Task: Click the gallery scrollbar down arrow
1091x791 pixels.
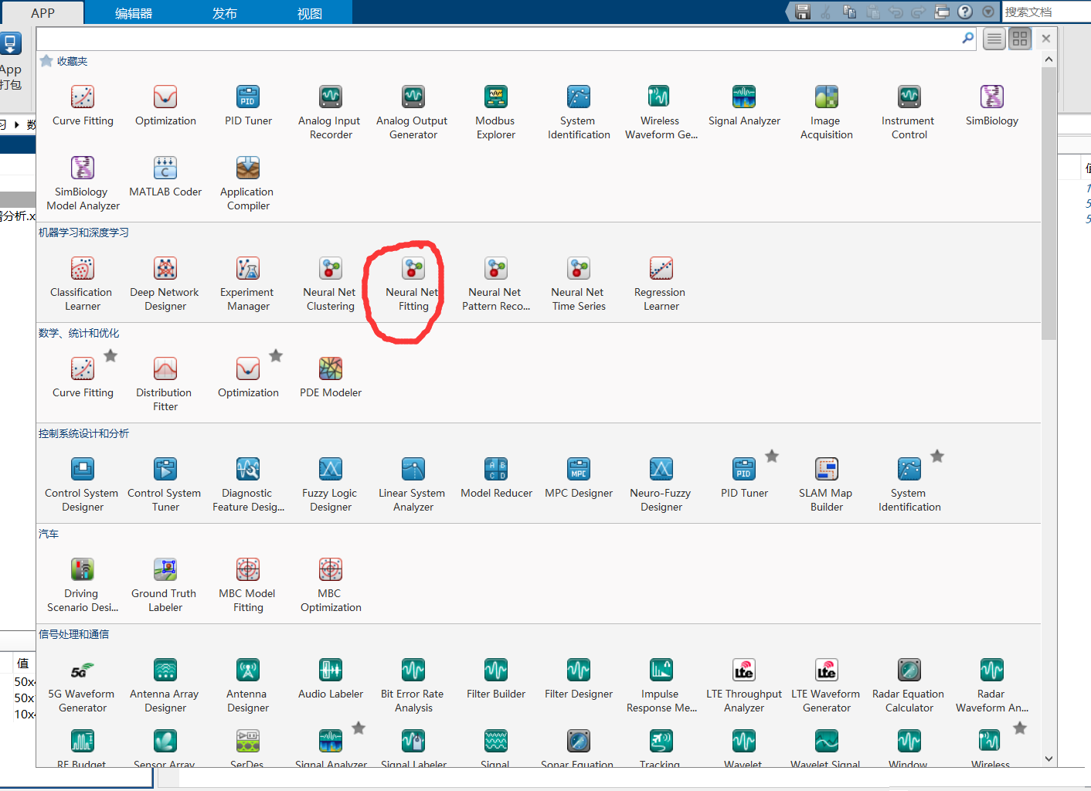Action: (x=1049, y=759)
